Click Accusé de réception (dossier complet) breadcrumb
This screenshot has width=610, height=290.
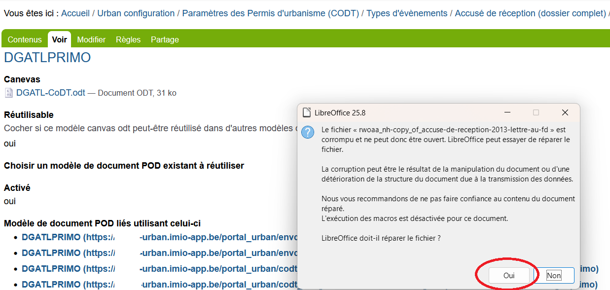530,13
